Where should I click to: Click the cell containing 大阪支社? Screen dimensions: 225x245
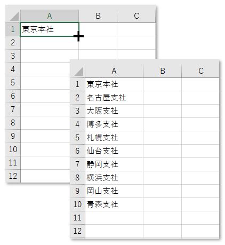pos(114,111)
